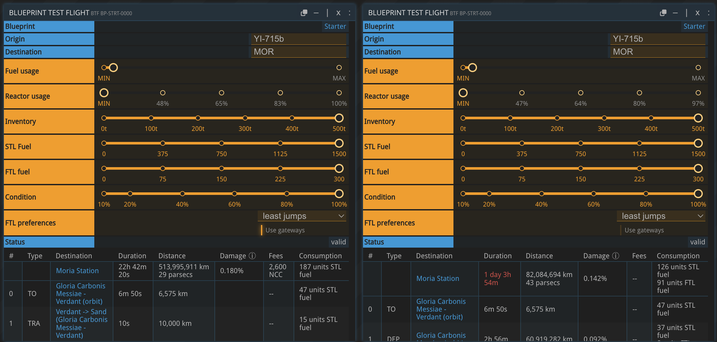Open the colon options menu in the left panel header
717x342 pixels.
(349, 13)
